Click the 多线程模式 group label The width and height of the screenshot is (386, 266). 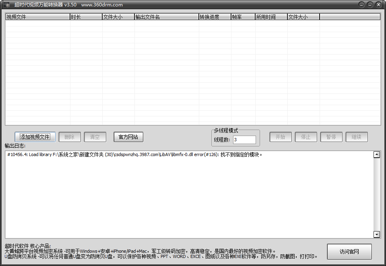[x=226, y=130]
